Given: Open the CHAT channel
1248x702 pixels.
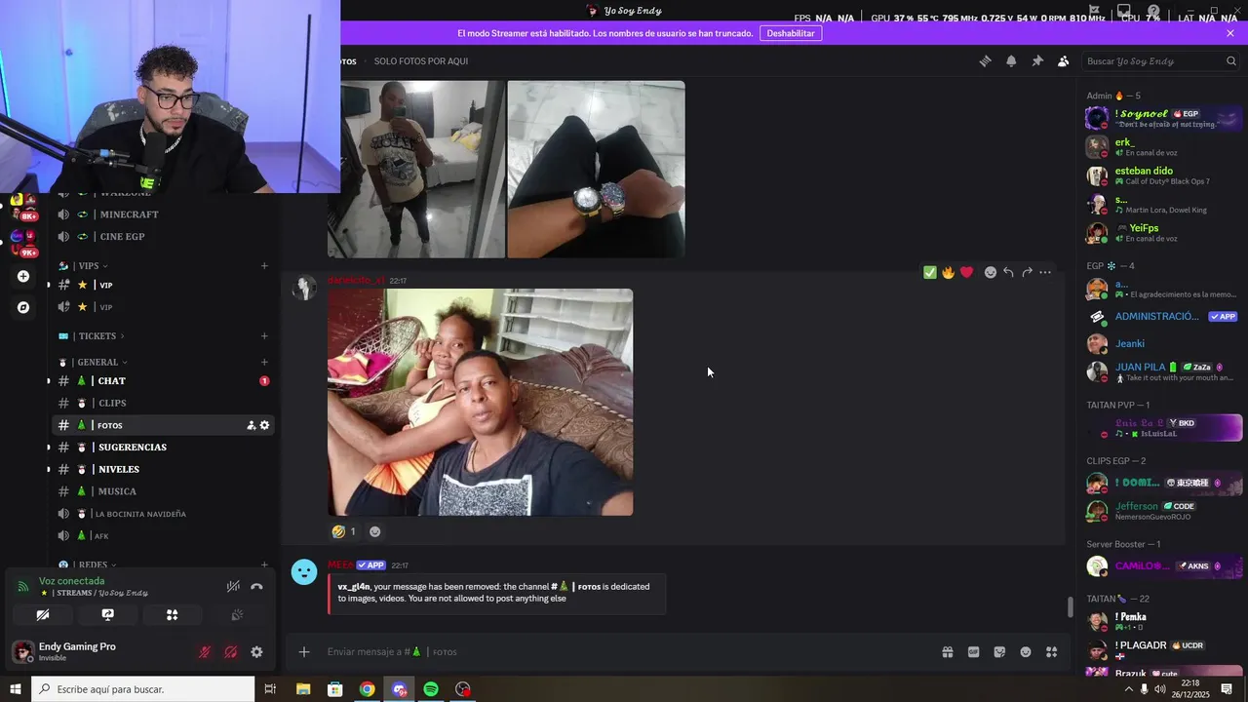Looking at the screenshot, I should (163, 381).
